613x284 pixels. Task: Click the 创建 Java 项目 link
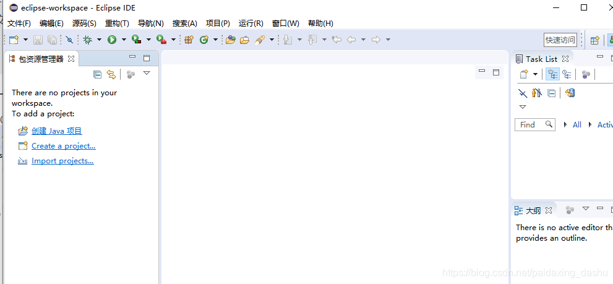point(57,131)
